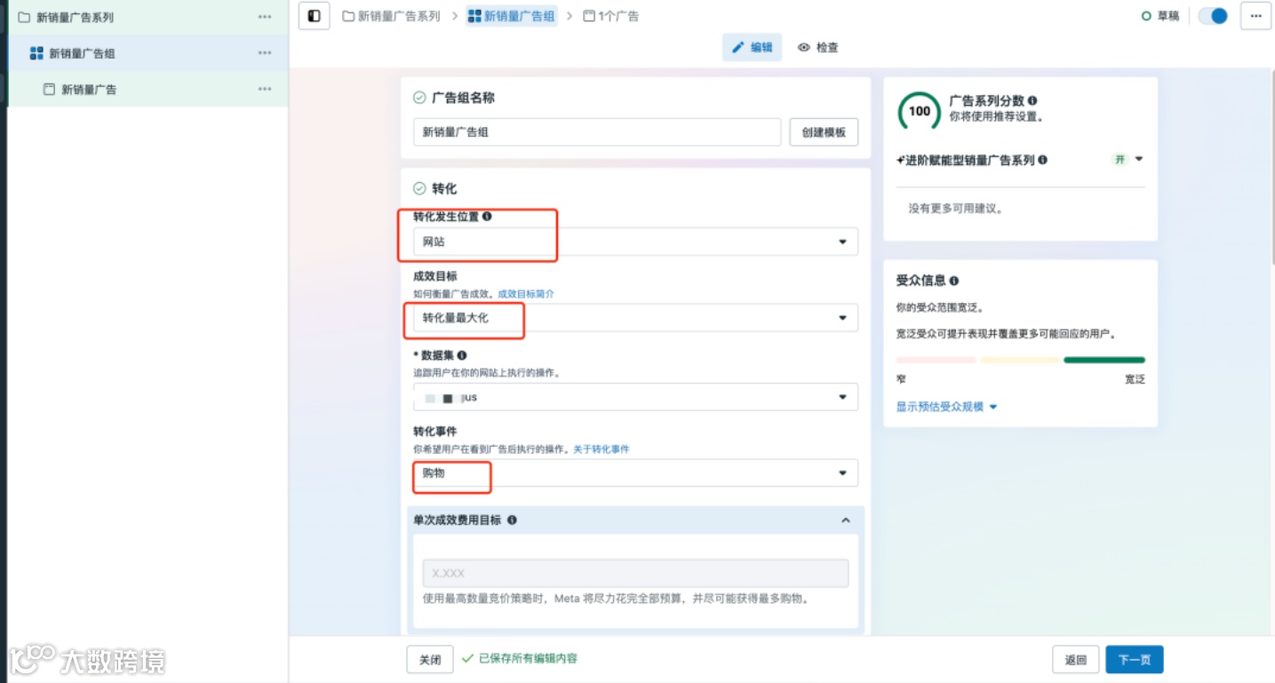Click the 关闭 button
The height and width of the screenshot is (683, 1275).
click(x=430, y=660)
